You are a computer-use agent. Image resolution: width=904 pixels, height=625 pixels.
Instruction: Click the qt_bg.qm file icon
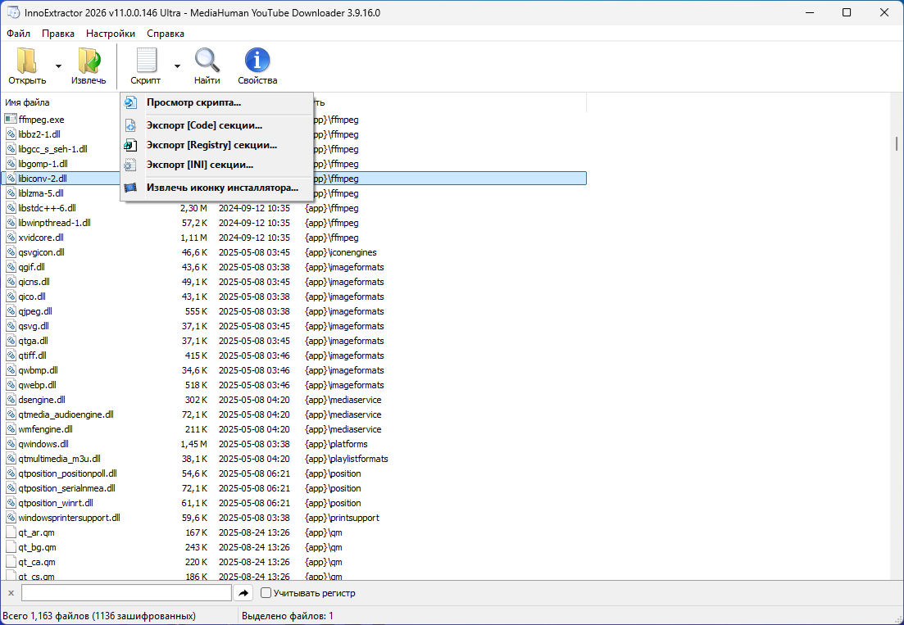click(11, 547)
